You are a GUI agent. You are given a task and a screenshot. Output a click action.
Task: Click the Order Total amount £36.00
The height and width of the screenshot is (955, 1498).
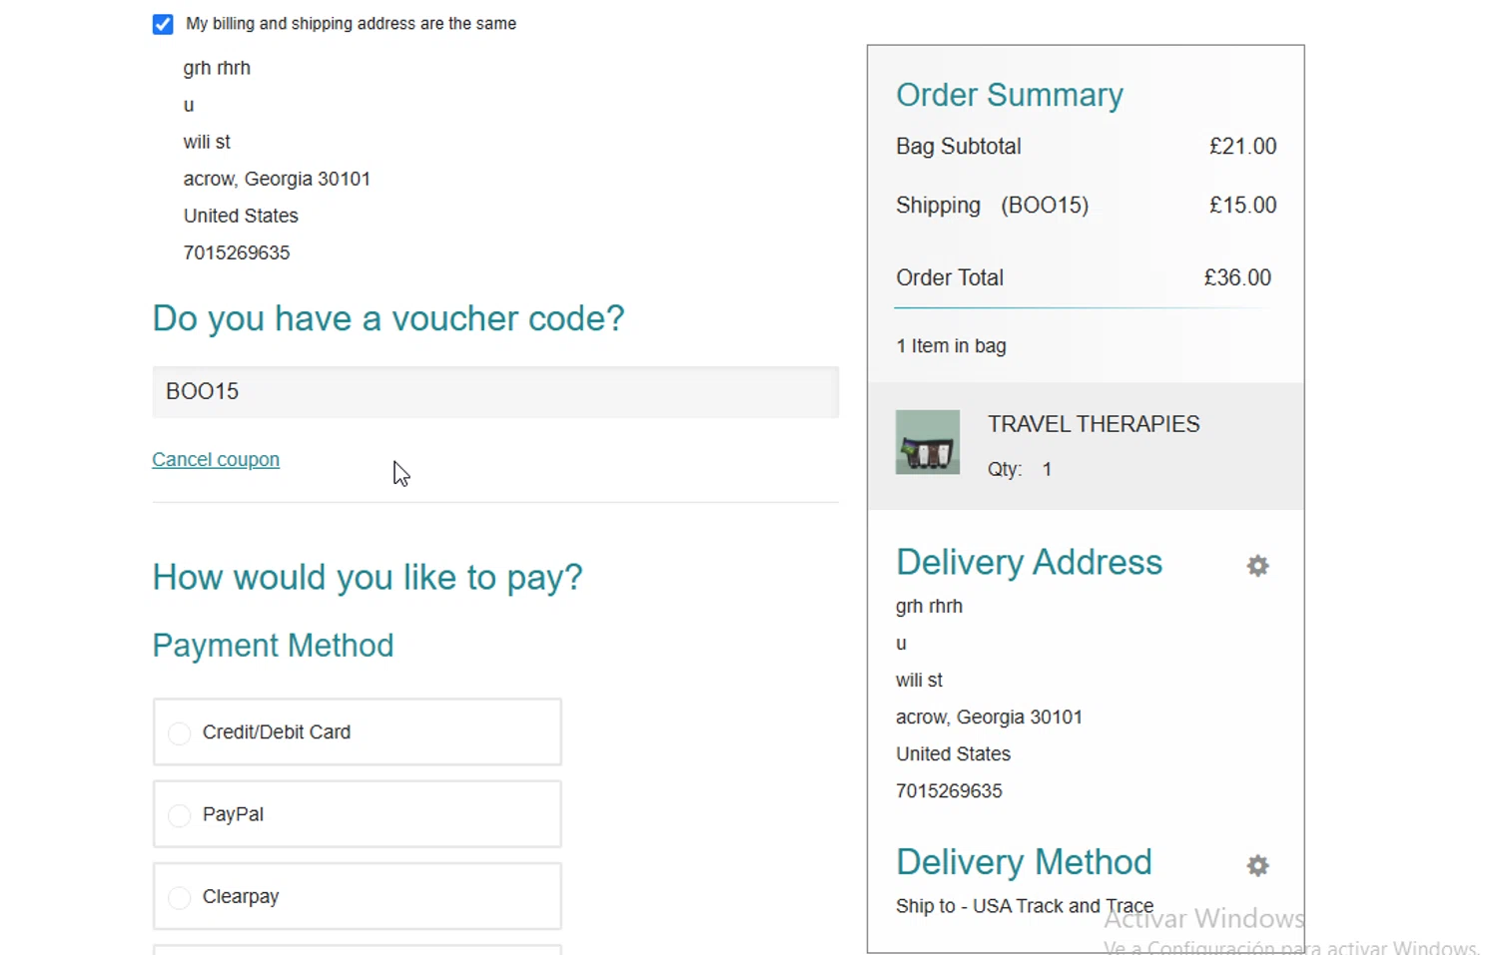(x=1237, y=277)
